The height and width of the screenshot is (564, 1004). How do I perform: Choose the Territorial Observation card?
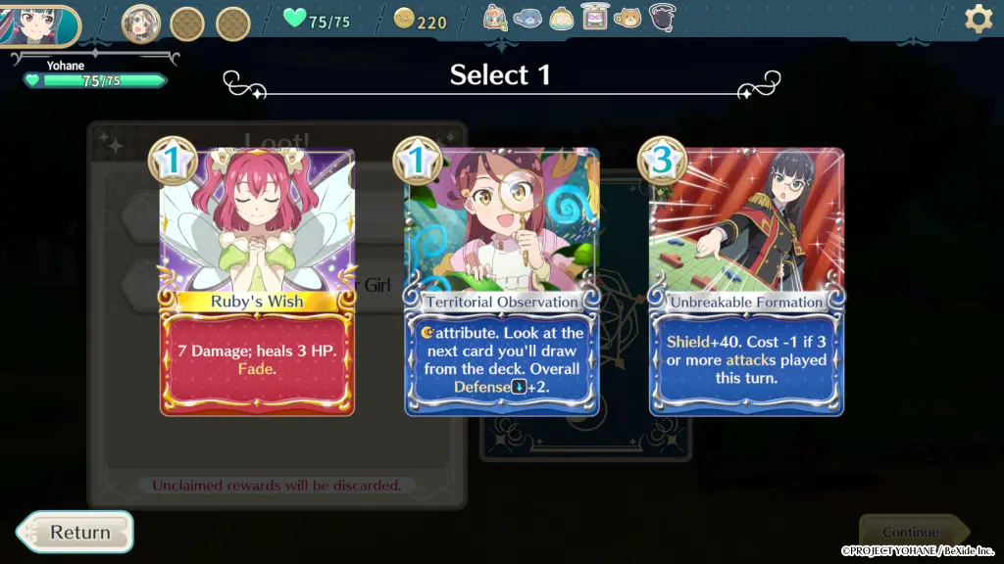pos(501,281)
